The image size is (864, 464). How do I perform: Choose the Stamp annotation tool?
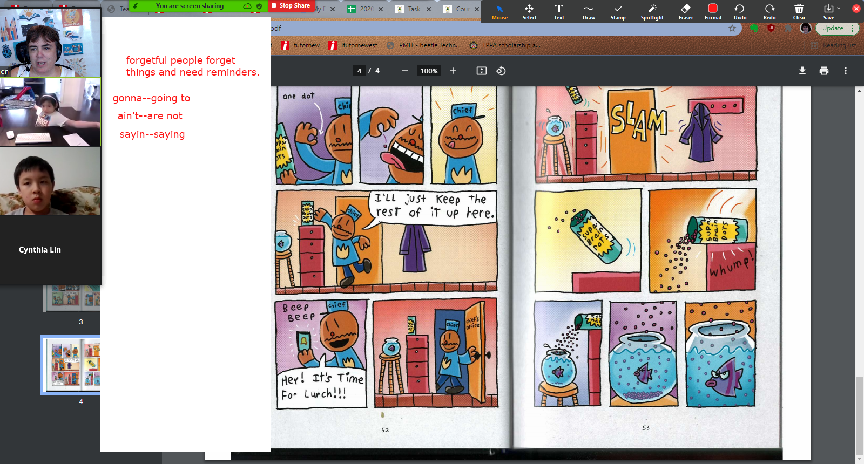618,11
